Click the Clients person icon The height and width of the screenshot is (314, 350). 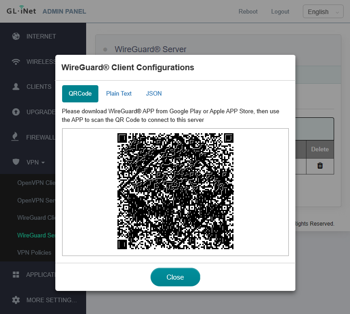16,87
